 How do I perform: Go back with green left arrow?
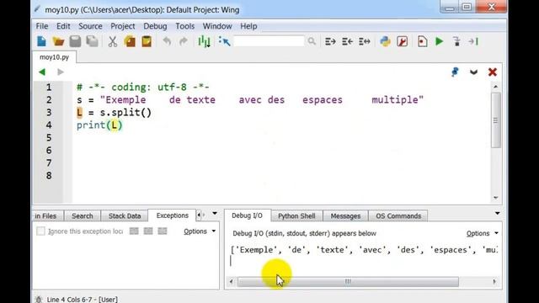(x=42, y=72)
